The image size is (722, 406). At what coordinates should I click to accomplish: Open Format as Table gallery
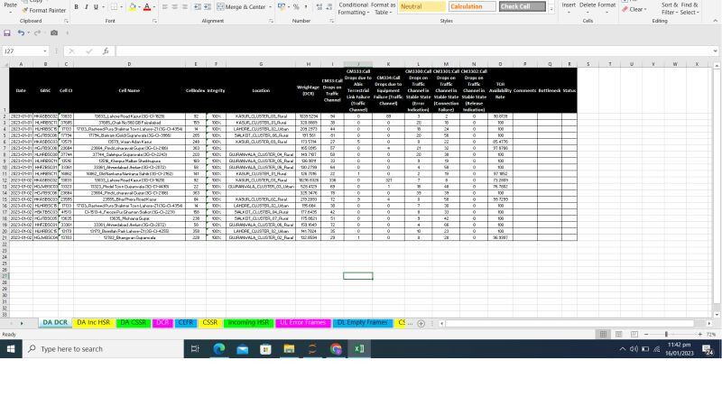coord(383,8)
